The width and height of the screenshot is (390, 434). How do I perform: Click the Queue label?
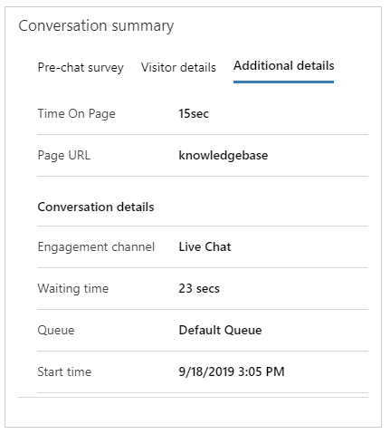pyautogui.click(x=56, y=330)
